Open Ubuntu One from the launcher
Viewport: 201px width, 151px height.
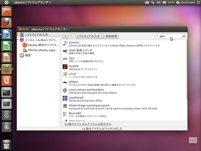7,81
